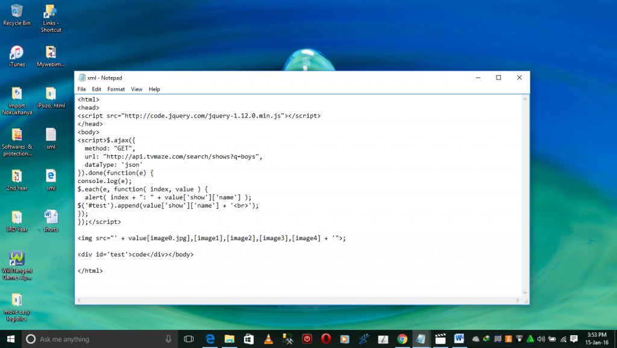Select the shorts Word document icon
The image size is (617, 348).
tap(51, 222)
